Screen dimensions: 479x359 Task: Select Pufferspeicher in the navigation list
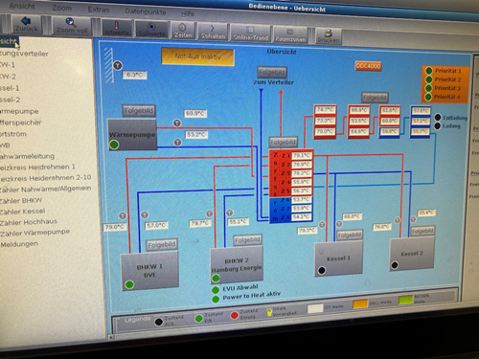click(x=21, y=123)
